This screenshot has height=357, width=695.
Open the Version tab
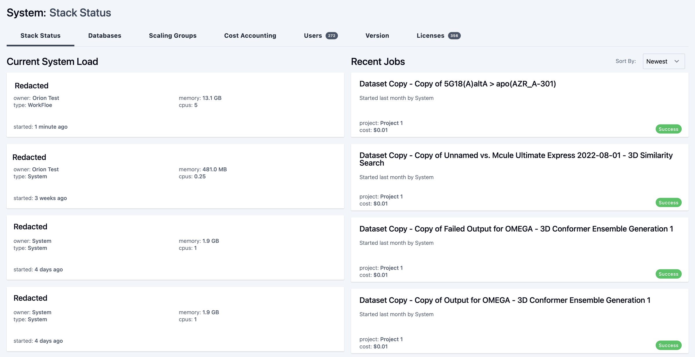(377, 36)
